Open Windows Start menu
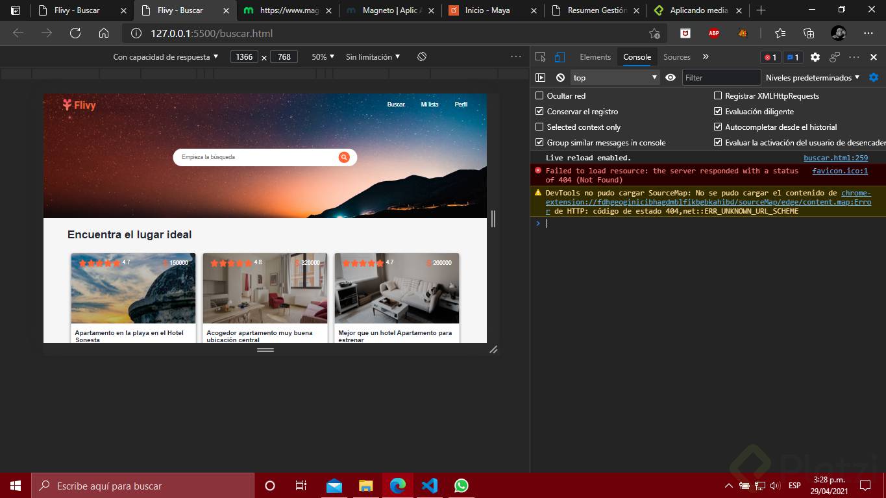 point(16,485)
